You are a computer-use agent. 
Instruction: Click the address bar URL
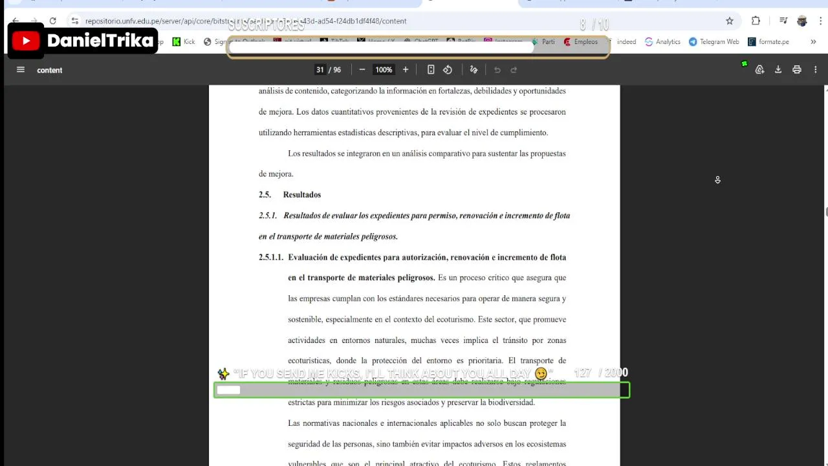coord(246,21)
